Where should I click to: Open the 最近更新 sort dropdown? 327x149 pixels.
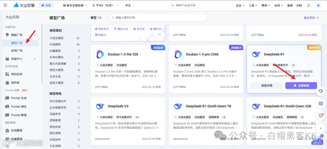[x=311, y=18]
